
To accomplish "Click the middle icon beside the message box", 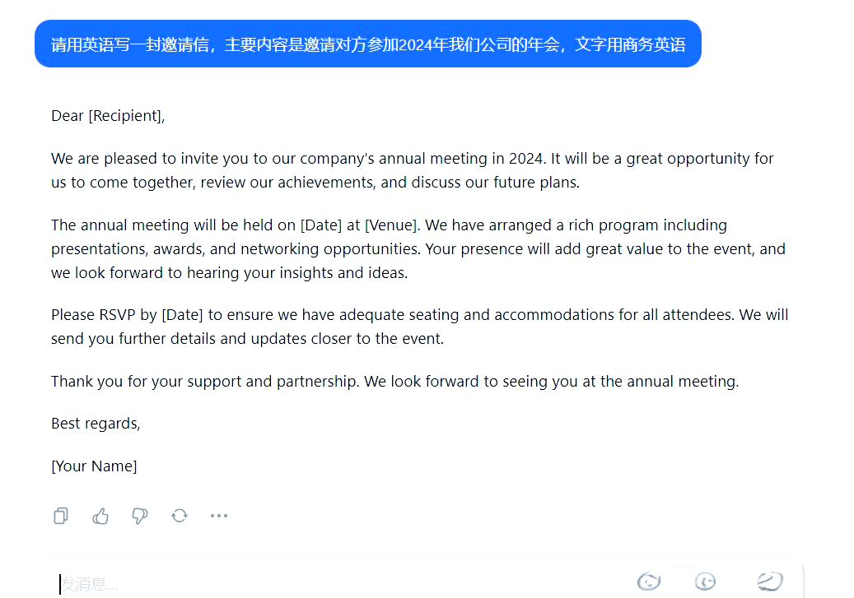I will [x=705, y=582].
